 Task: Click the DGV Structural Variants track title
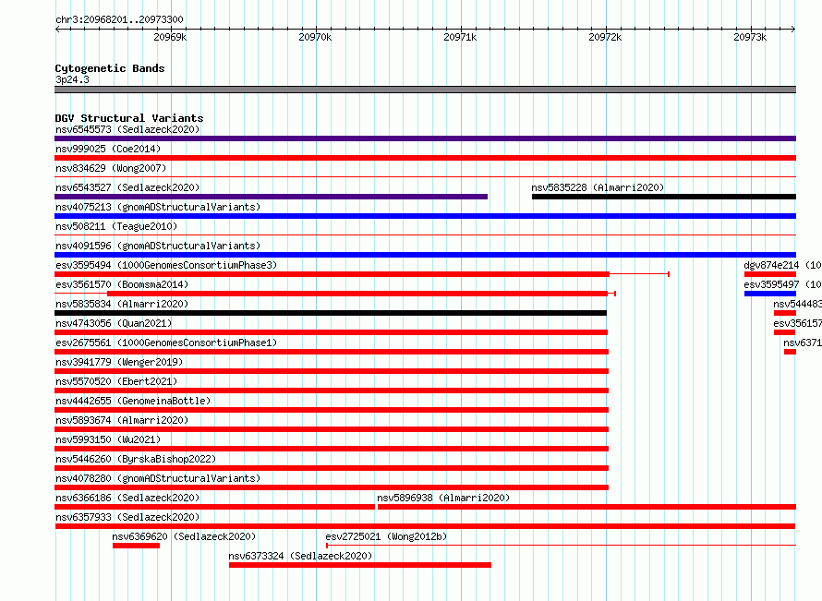click(x=129, y=118)
